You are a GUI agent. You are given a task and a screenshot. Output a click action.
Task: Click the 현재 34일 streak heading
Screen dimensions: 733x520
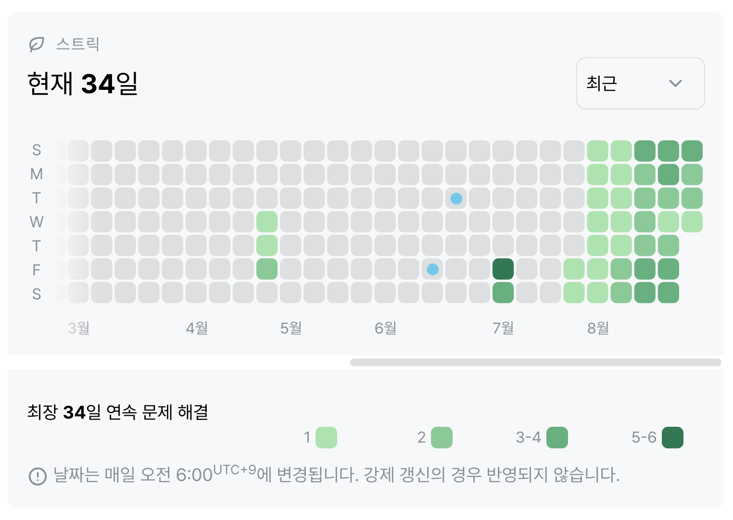82,83
